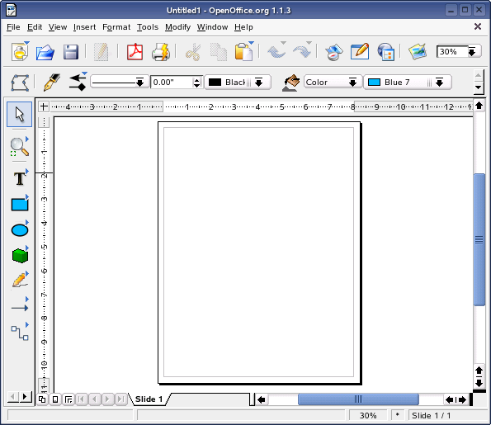Toggle Layer view button
The image size is (491, 425).
(68, 399)
